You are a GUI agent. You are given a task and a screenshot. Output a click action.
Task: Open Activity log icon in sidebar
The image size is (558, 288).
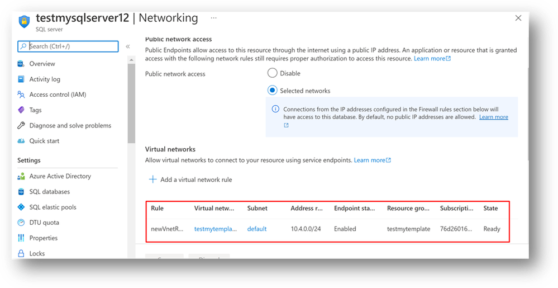21,79
